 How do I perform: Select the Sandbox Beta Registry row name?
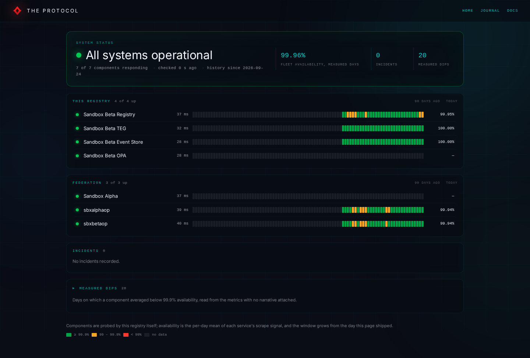pyautogui.click(x=109, y=115)
